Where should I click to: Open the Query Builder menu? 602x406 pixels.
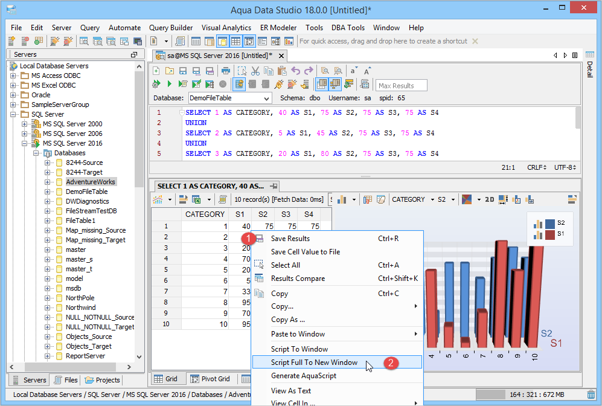click(x=171, y=28)
